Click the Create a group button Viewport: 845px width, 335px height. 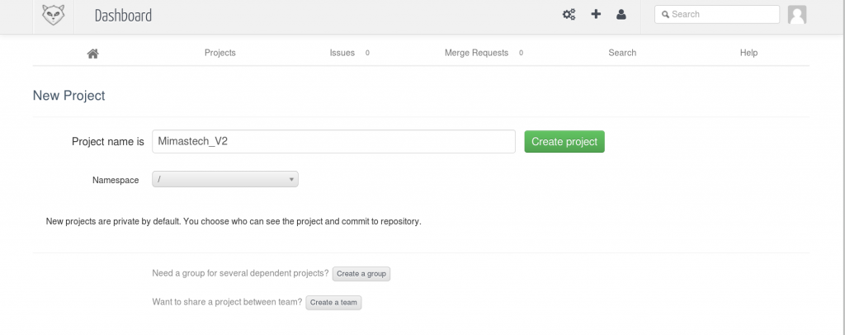pyautogui.click(x=361, y=274)
